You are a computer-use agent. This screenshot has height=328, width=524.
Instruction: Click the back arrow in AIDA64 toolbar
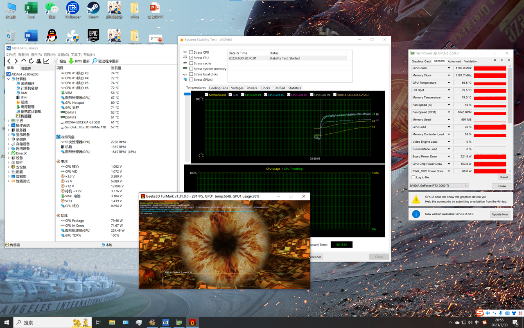click(x=9, y=61)
